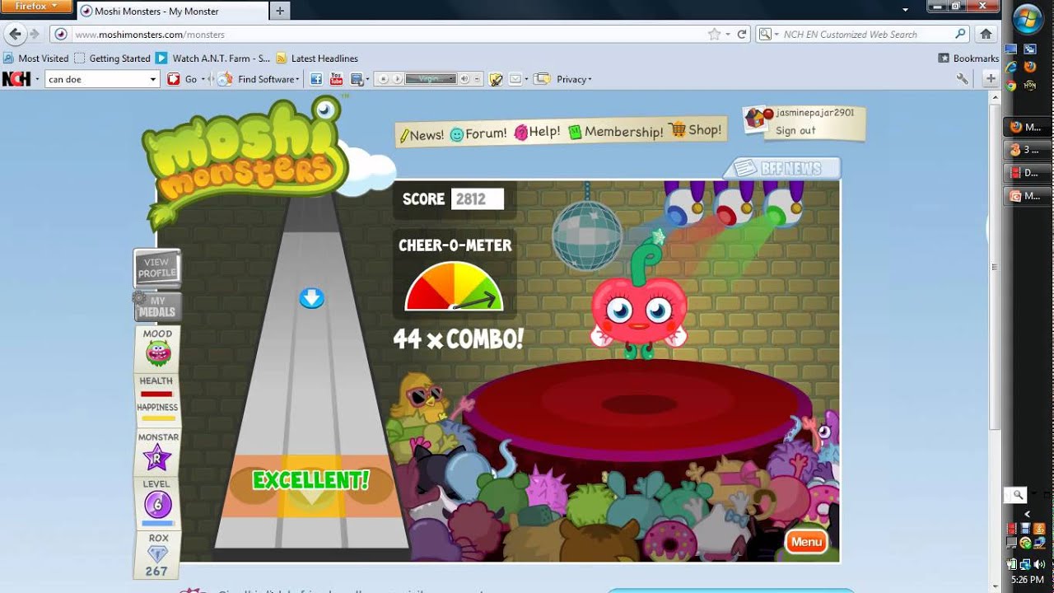The width and height of the screenshot is (1054, 593).
Task: Click the Monstar purple star icon
Action: (x=157, y=457)
